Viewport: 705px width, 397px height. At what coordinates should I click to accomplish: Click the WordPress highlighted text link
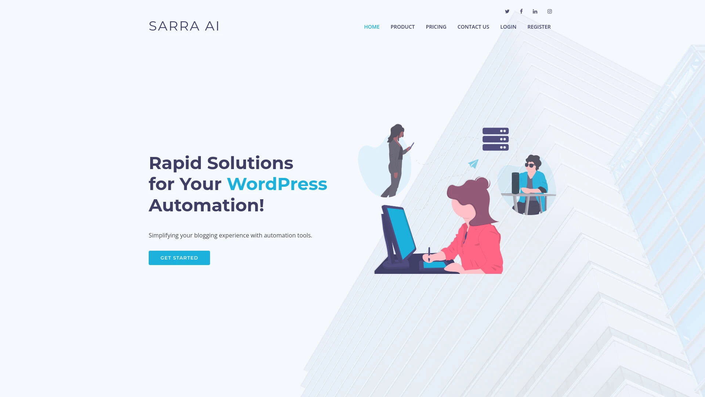coord(277,184)
